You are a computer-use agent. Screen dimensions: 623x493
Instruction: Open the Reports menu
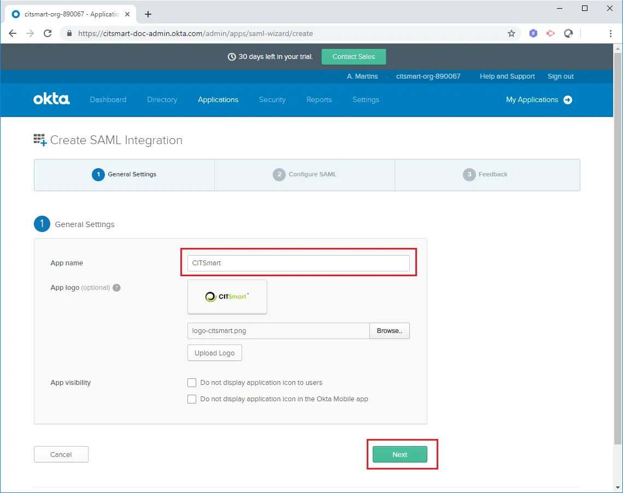tap(319, 99)
